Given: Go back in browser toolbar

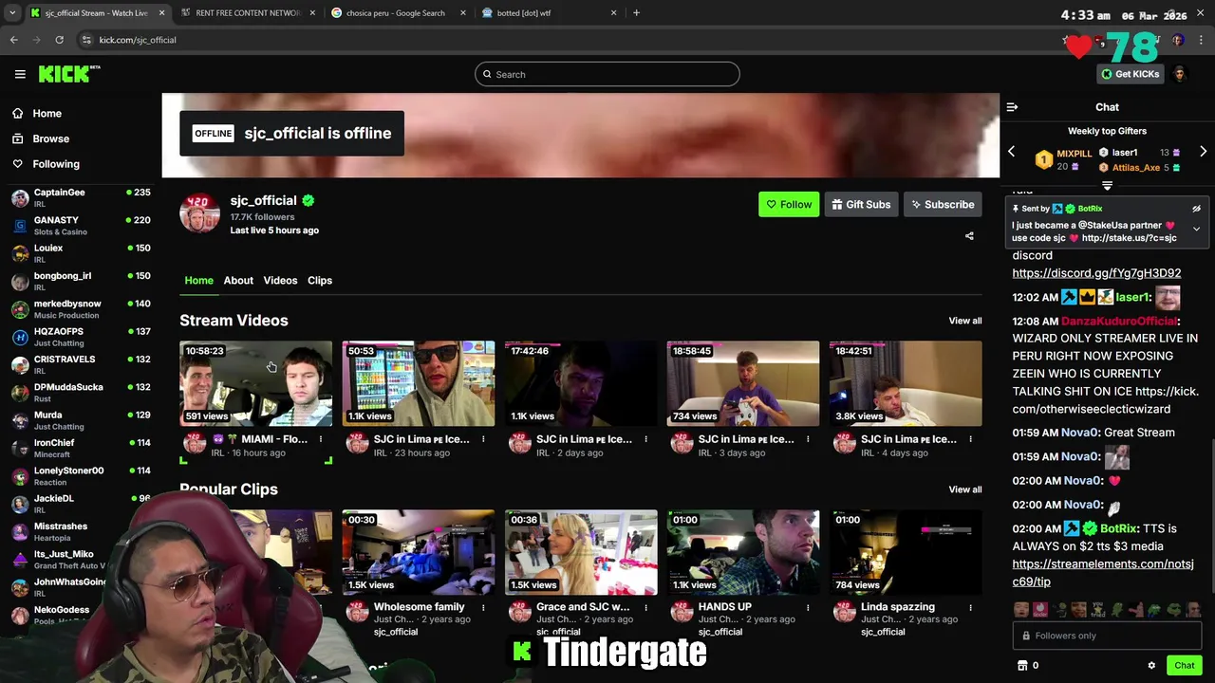Looking at the screenshot, I should click(x=13, y=40).
